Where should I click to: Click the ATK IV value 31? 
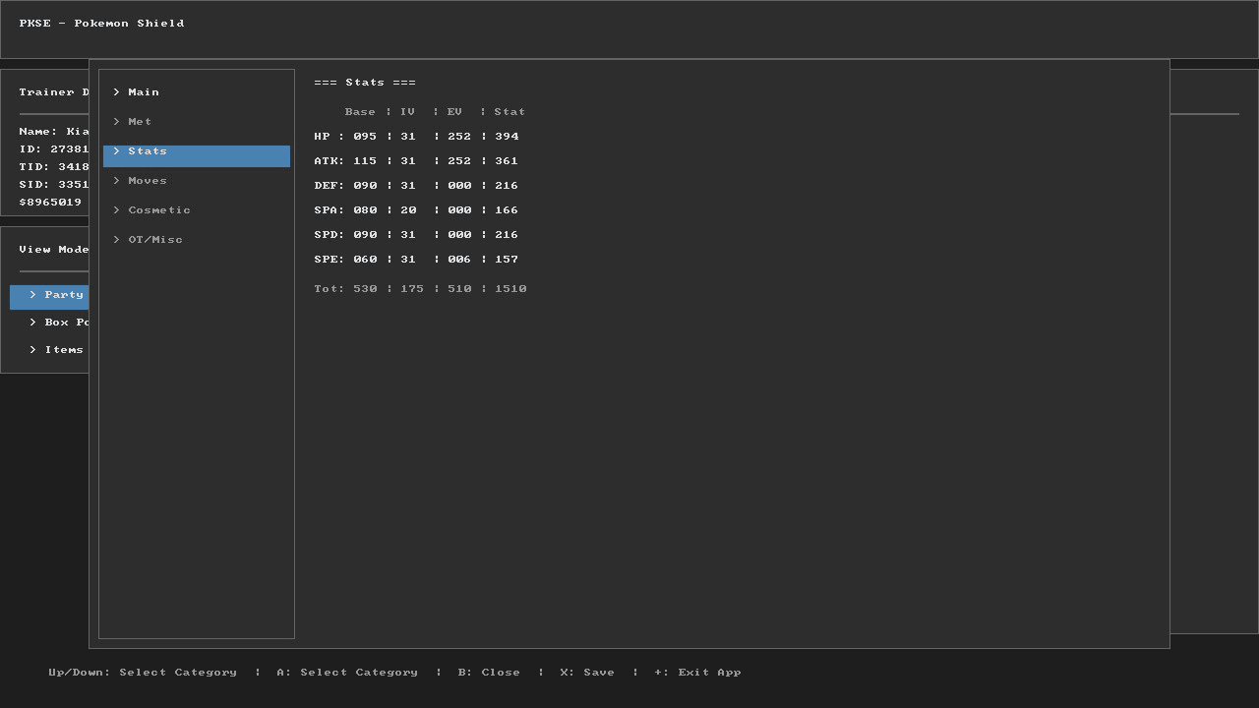408,161
